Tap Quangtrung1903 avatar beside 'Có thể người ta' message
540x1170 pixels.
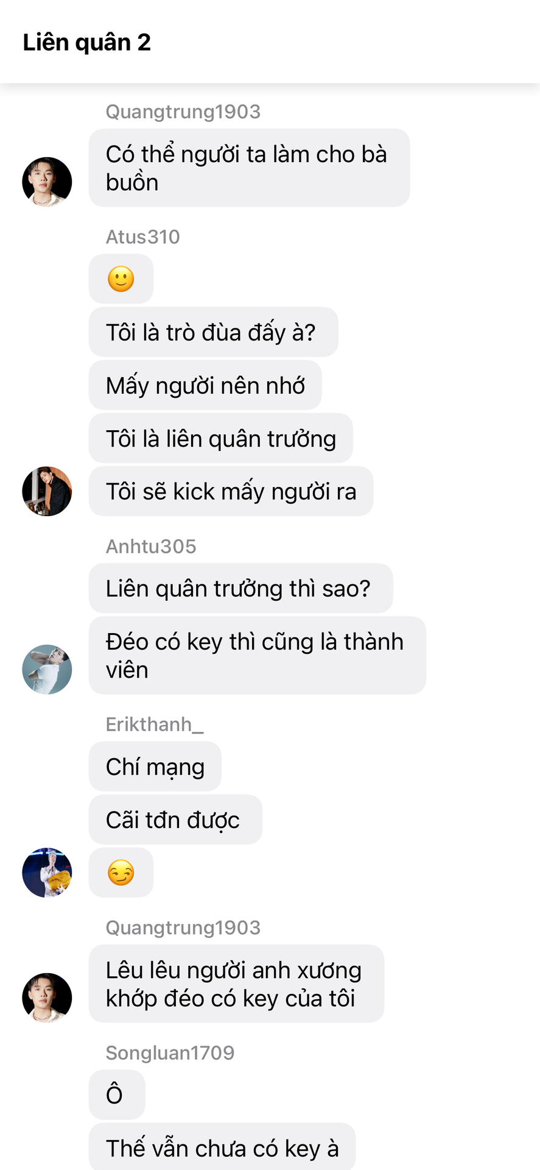(47, 182)
